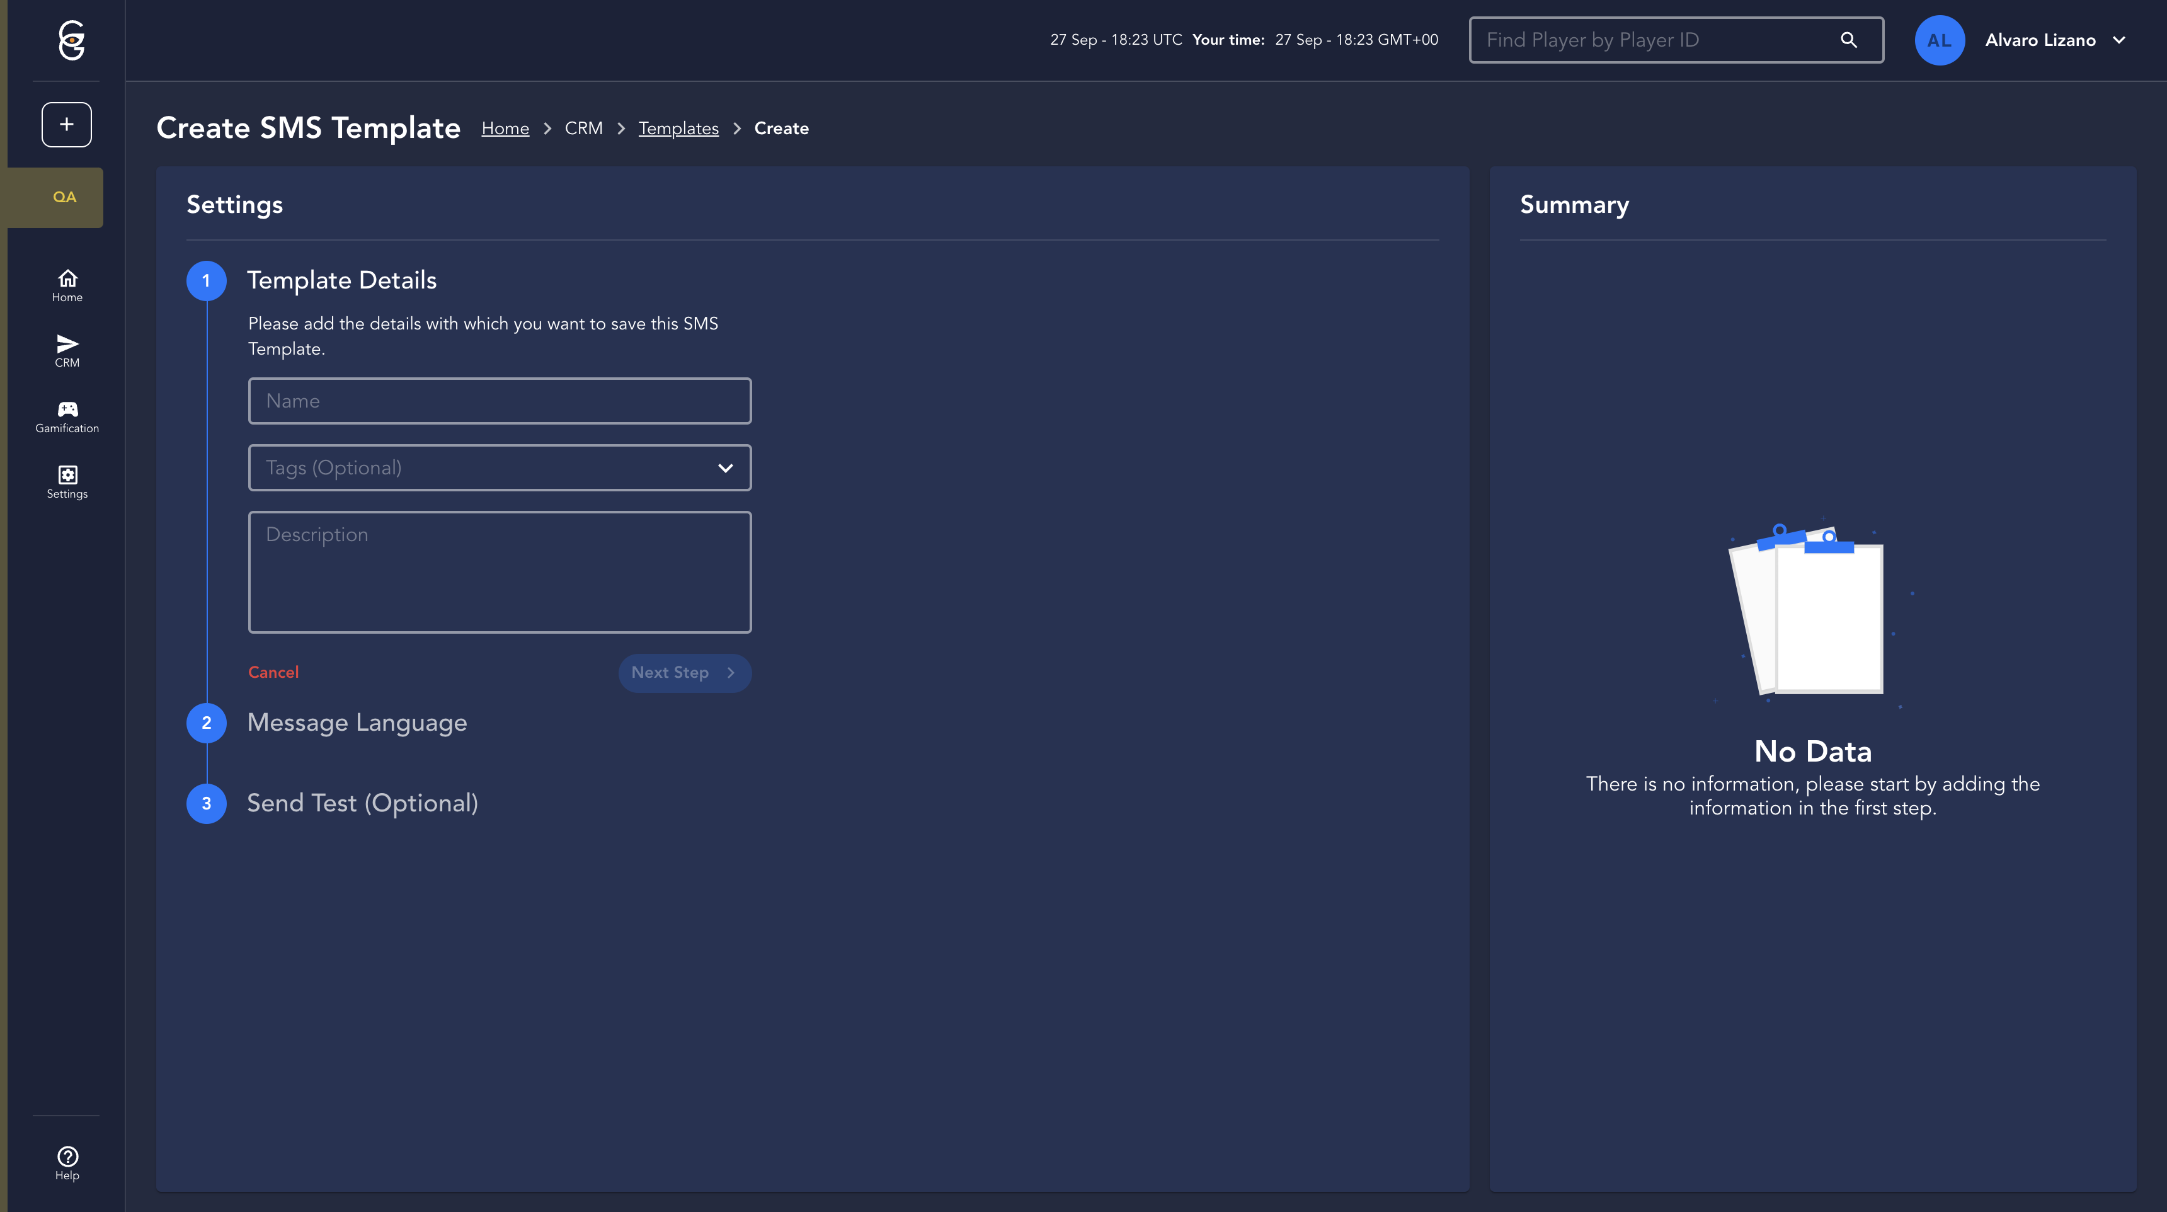Screen dimensions: 2167x1212
Task: Expand step 3 Send Test (Optional)
Action: click(363, 803)
